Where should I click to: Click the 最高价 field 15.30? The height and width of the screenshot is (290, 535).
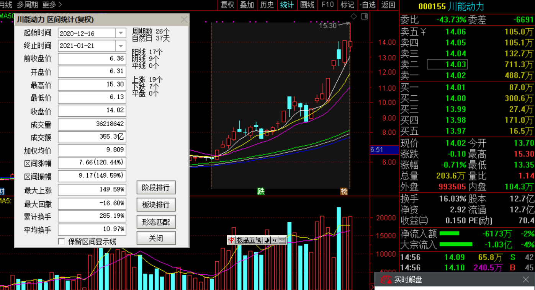(92, 85)
